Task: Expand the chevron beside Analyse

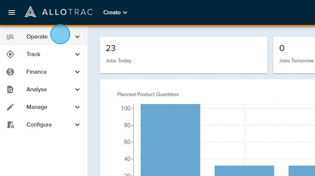Action: point(77,89)
